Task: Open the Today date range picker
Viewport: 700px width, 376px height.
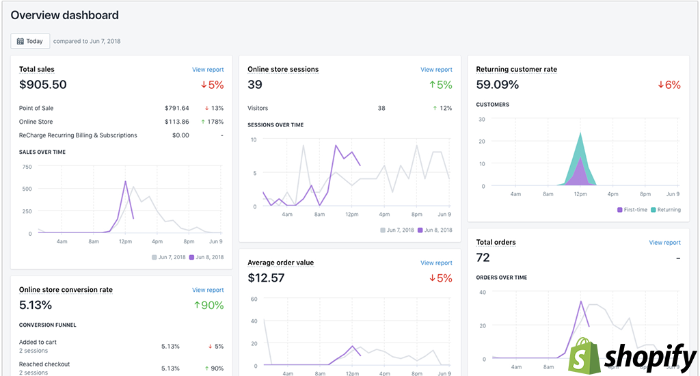Action: click(x=30, y=42)
